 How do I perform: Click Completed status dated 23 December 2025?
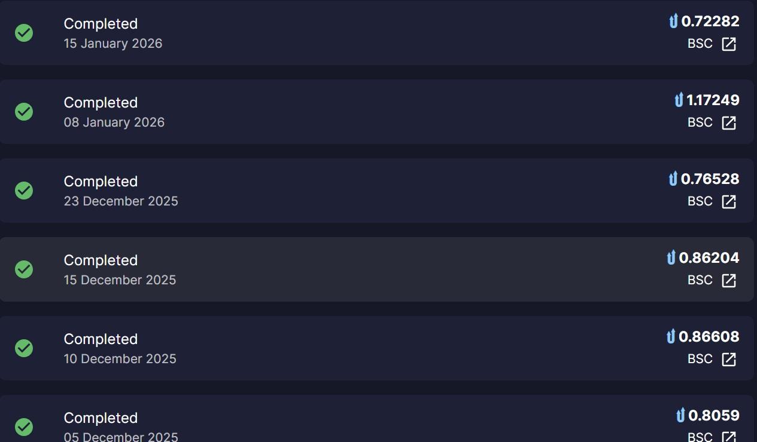(101, 182)
